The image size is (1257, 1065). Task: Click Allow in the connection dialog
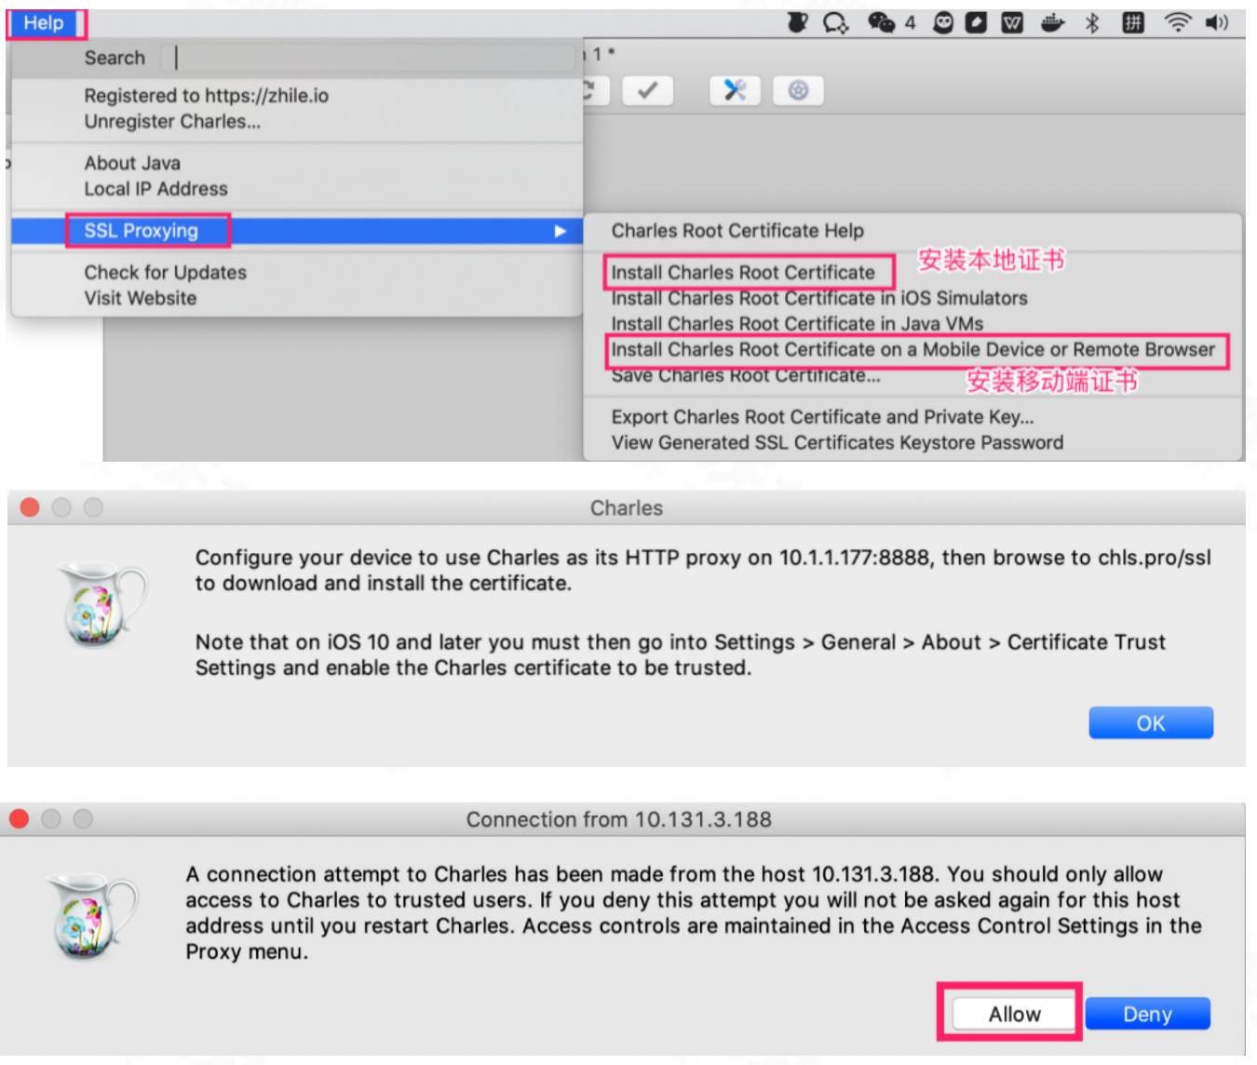(x=1014, y=1014)
